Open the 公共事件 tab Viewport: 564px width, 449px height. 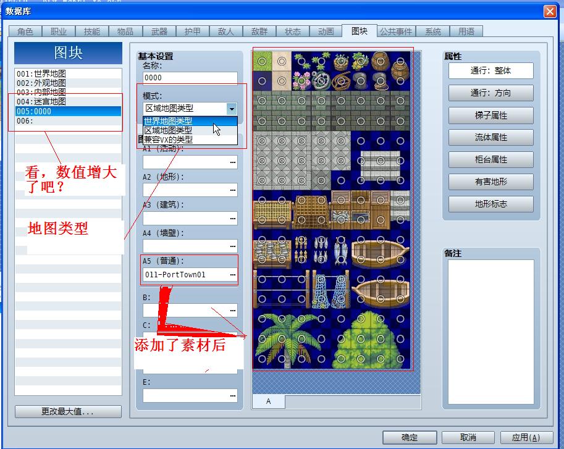tap(396, 31)
